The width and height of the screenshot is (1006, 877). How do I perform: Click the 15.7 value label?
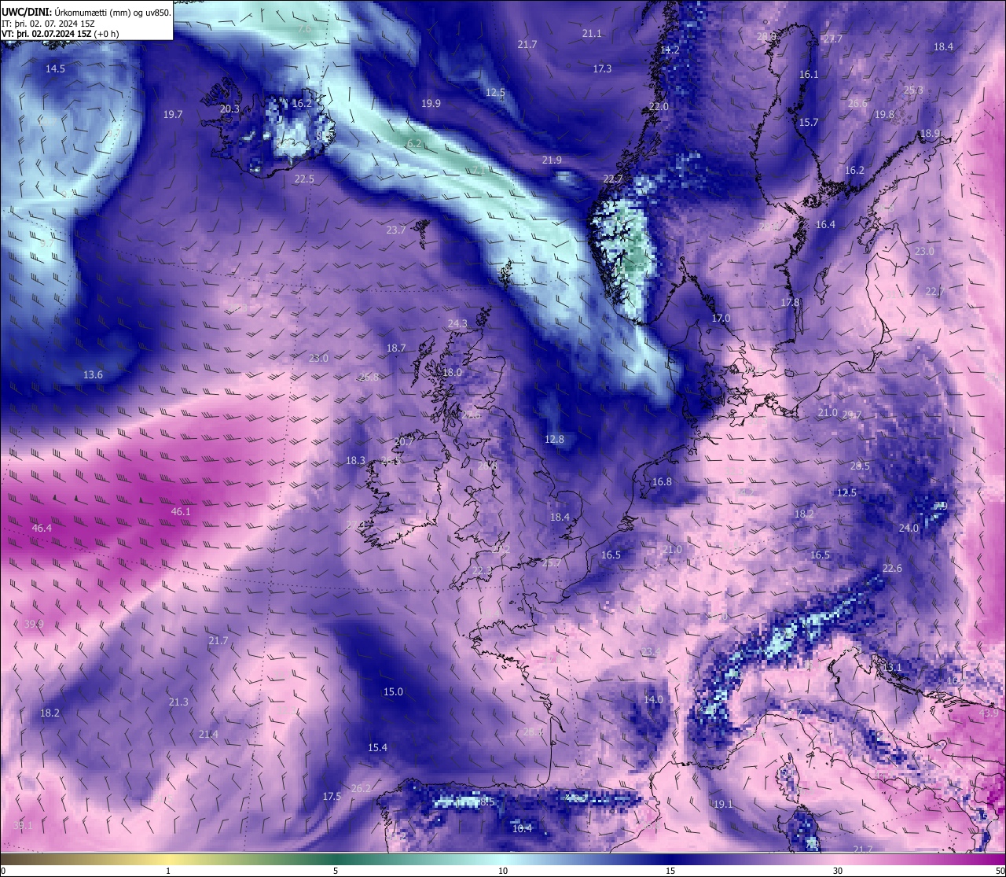809,122
